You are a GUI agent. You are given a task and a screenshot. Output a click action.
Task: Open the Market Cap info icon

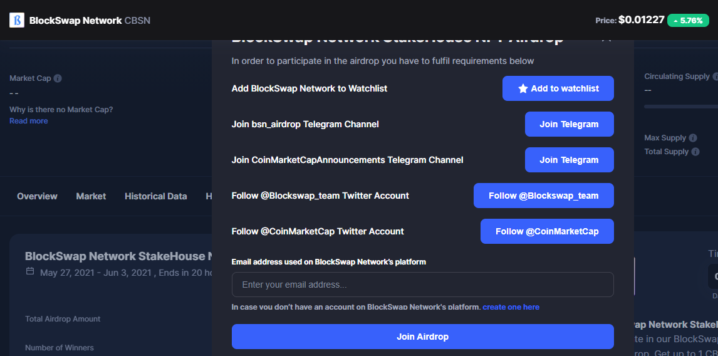pos(58,78)
